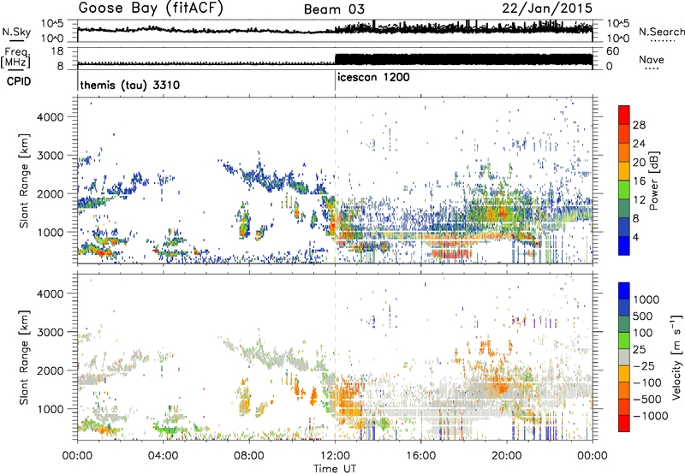Click the 60 tick on Nave axis
The height and width of the screenshot is (474, 685).
(613, 51)
